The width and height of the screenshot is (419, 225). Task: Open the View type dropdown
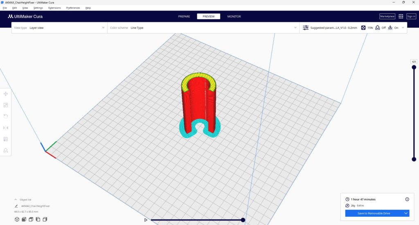point(59,28)
